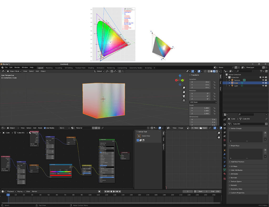Click the pan view hand icon in 3D viewport

[184, 92]
